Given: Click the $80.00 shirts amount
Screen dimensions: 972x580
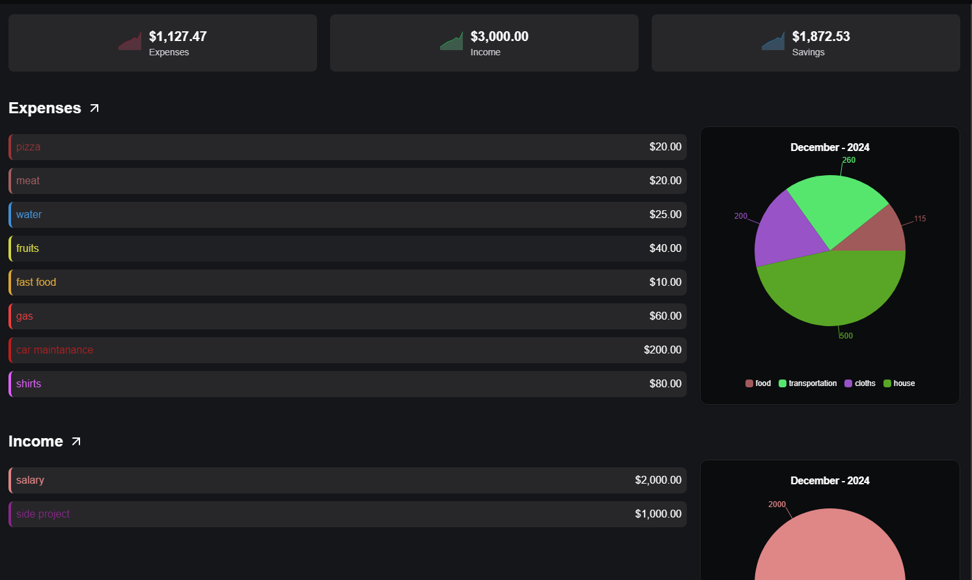Looking at the screenshot, I should coord(665,384).
